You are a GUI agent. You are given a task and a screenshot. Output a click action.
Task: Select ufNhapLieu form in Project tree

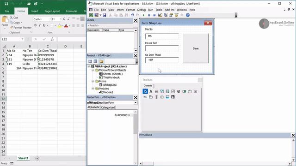pos(110,85)
